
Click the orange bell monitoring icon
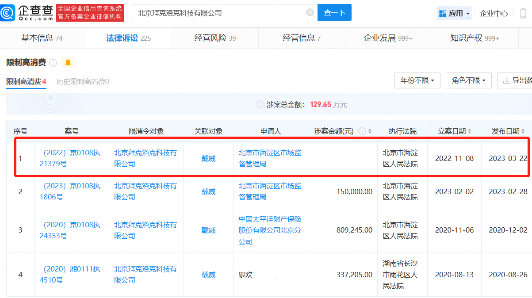coord(68,62)
